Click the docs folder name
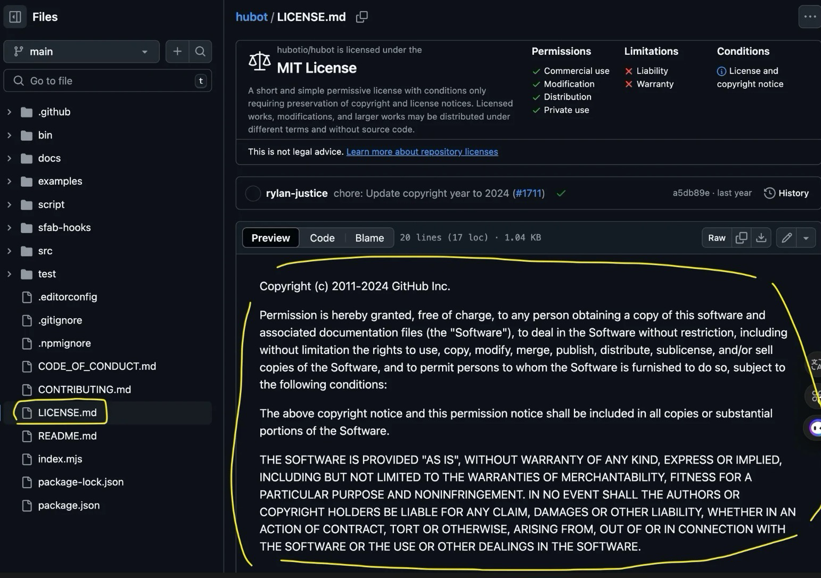 click(x=50, y=158)
